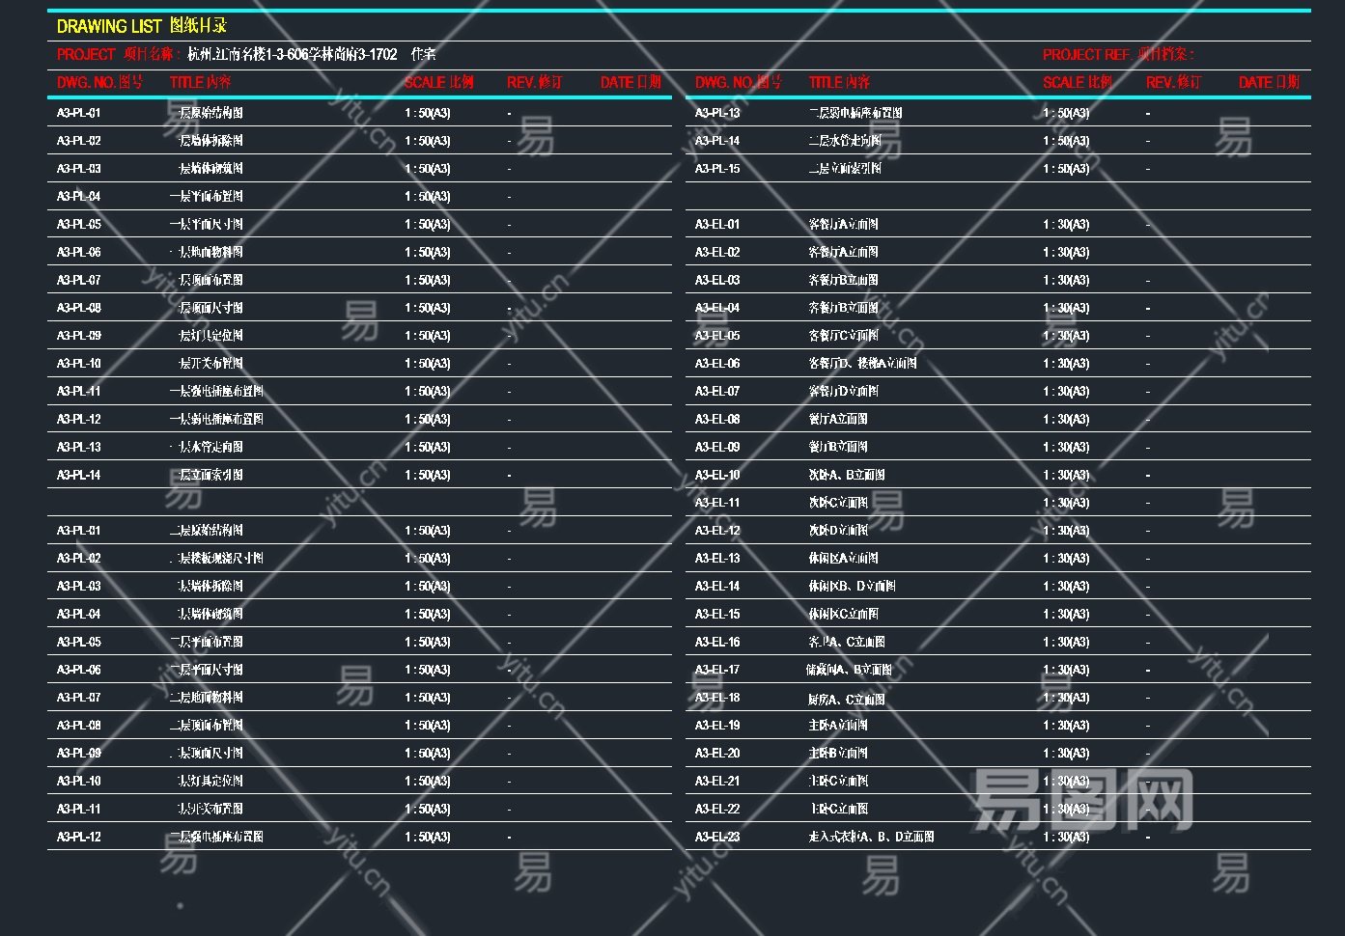Viewport: 1345px width, 936px height.
Task: Click the 1:30(A3) scale for A3-EL-08
Action: (1066, 420)
